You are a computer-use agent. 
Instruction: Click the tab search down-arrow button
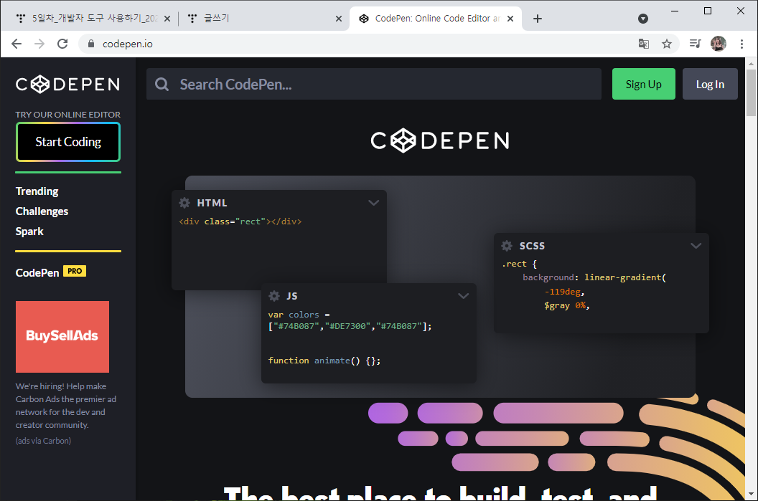(643, 19)
